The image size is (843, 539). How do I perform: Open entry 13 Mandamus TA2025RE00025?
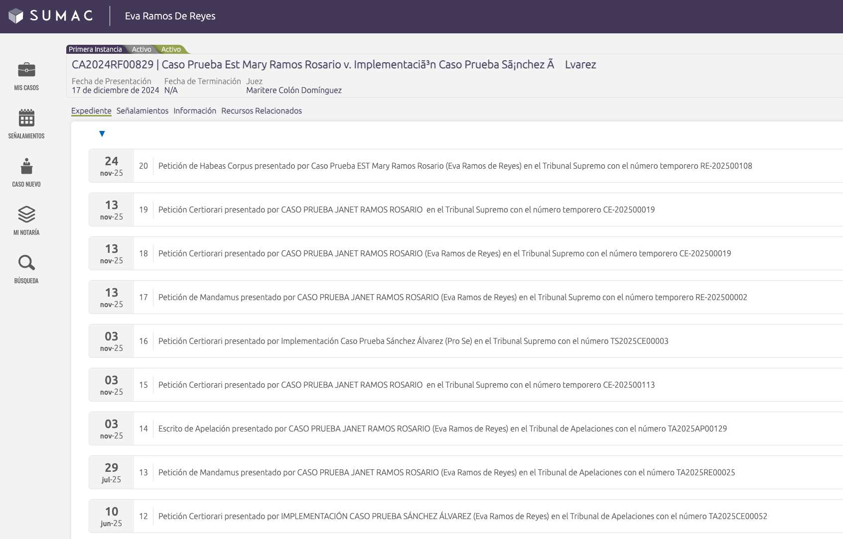[446, 472]
